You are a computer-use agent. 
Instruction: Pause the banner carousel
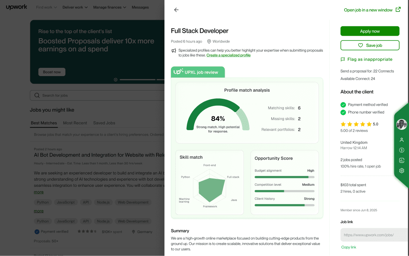(x=115, y=80)
